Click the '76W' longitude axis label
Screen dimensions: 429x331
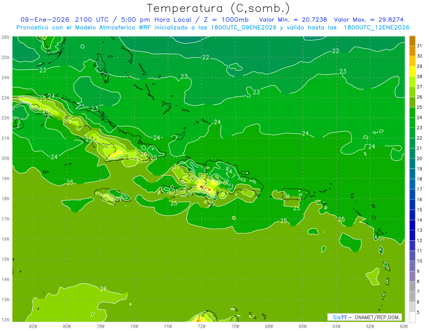[134, 326]
